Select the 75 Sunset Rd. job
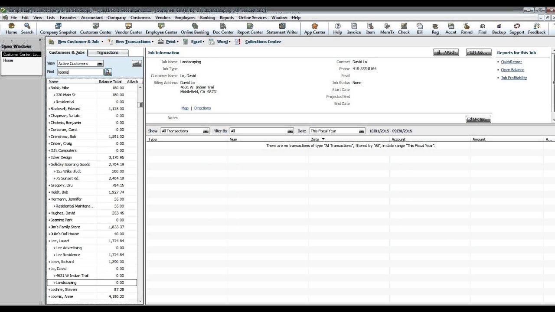555x312 pixels. [x=92, y=178]
